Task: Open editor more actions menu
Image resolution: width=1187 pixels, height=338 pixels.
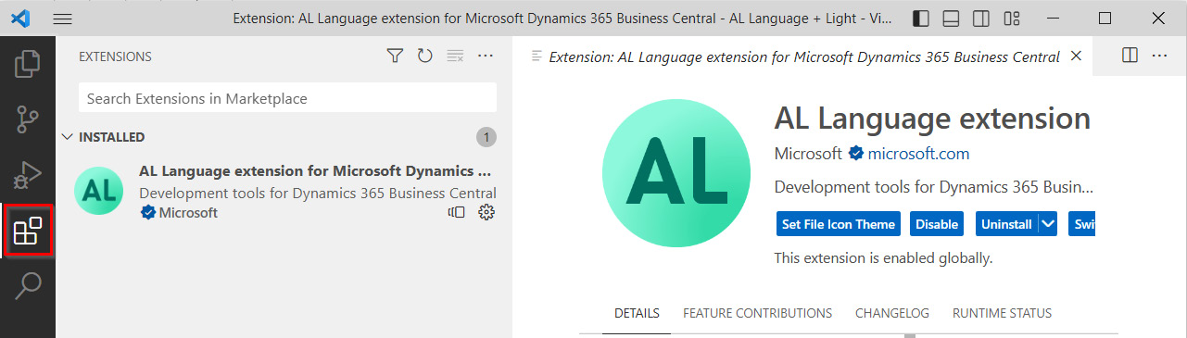Action: pos(1159,56)
